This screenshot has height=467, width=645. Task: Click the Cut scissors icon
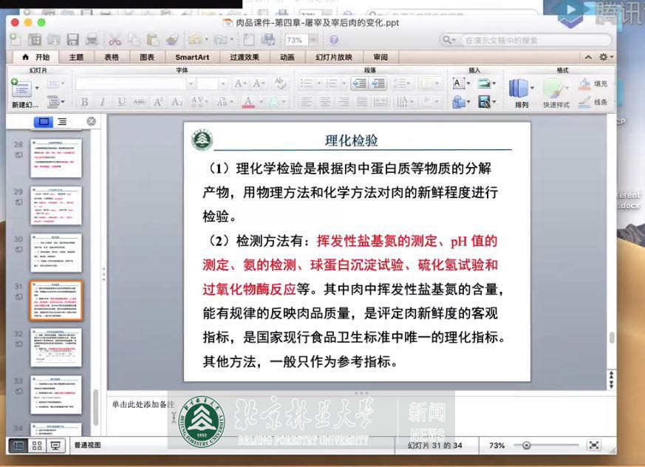tap(115, 40)
